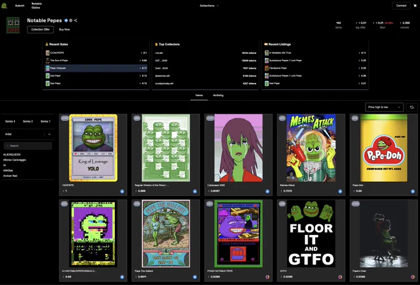Click the gray globe icon beside Notable Pepes

tap(70, 20)
